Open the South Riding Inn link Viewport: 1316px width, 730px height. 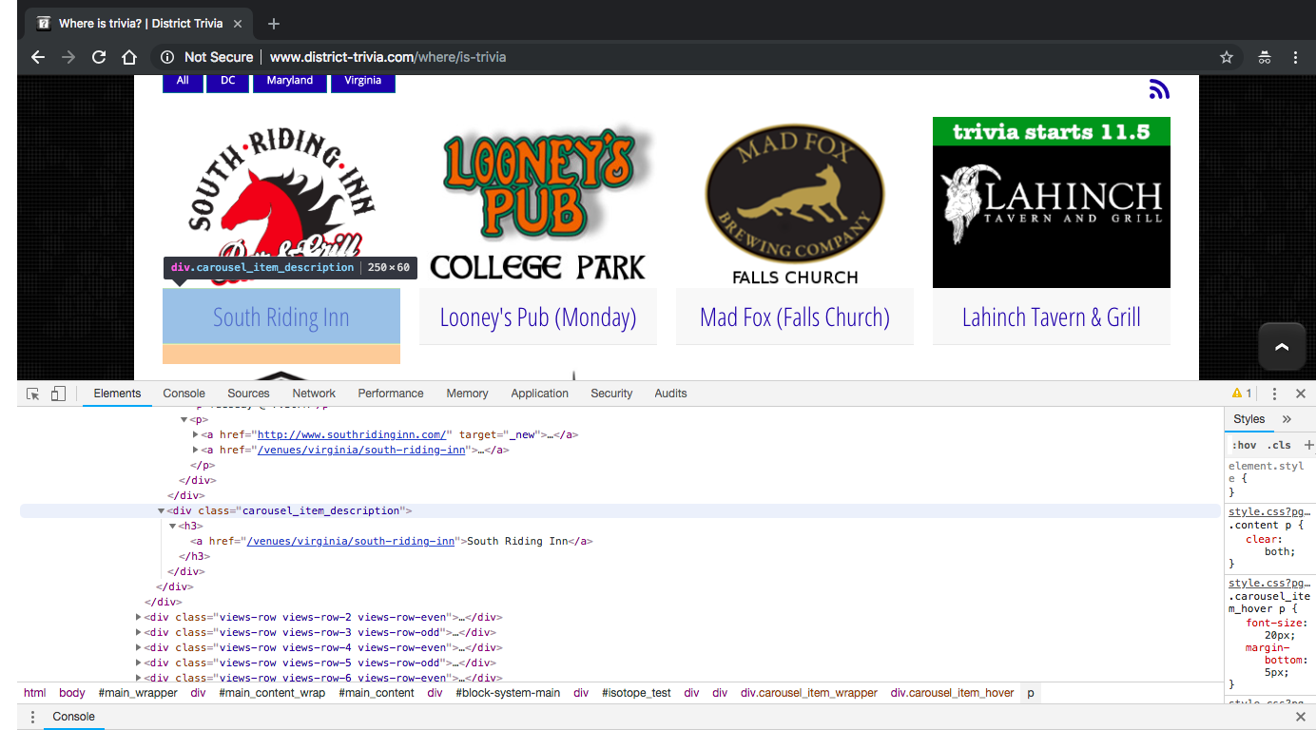[281, 317]
